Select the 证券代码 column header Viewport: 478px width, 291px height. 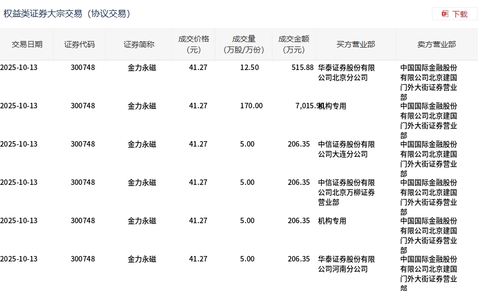79,44
